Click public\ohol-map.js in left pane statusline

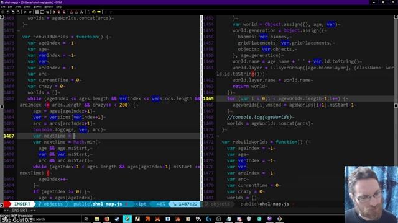(98, 204)
